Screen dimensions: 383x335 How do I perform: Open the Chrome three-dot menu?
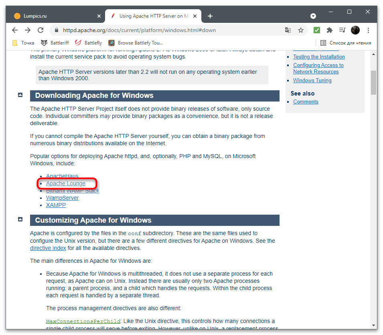[x=368, y=30]
